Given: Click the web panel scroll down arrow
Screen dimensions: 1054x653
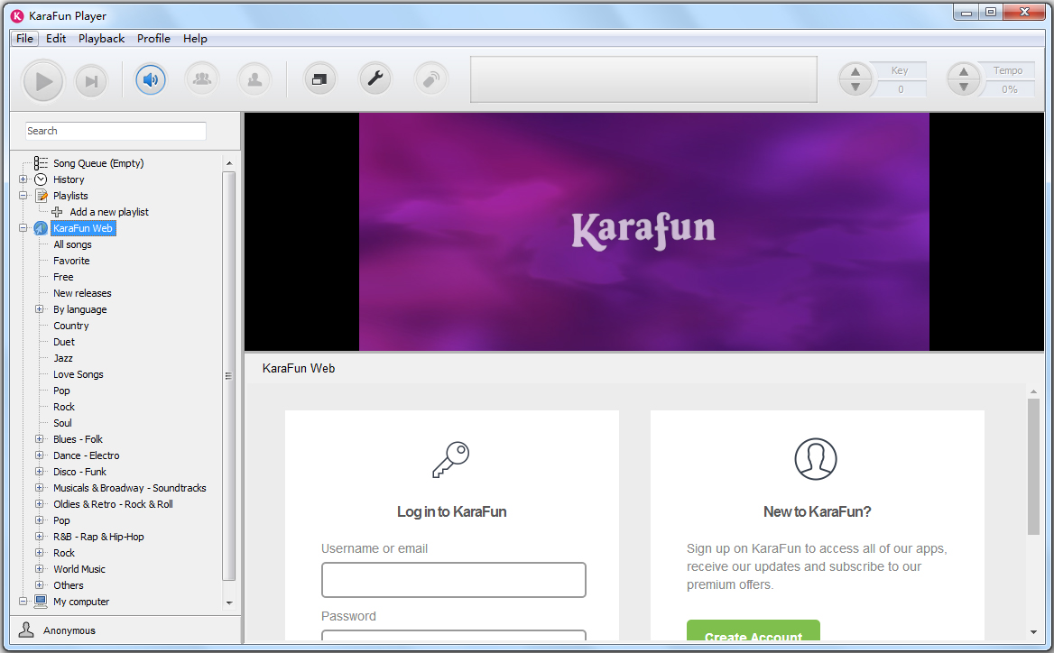Looking at the screenshot, I should point(1033,632).
